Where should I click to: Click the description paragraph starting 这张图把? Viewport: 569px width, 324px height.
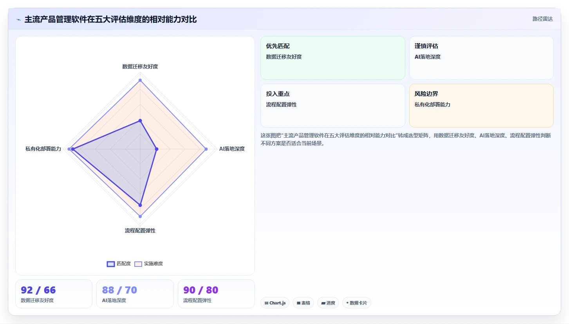[x=406, y=139]
